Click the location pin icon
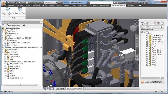Image resolution: width=168 pixels, height=94 pixels. pyautogui.click(x=143, y=23)
